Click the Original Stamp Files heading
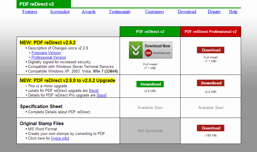 click(x=42, y=123)
